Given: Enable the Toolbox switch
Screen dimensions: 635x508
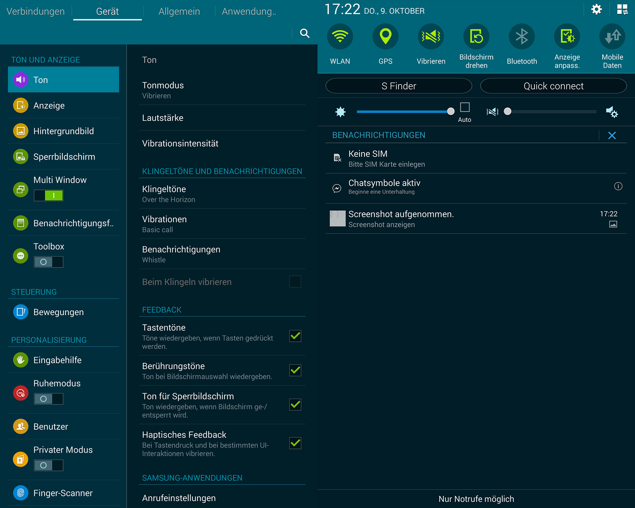Looking at the screenshot, I should pyautogui.click(x=49, y=262).
